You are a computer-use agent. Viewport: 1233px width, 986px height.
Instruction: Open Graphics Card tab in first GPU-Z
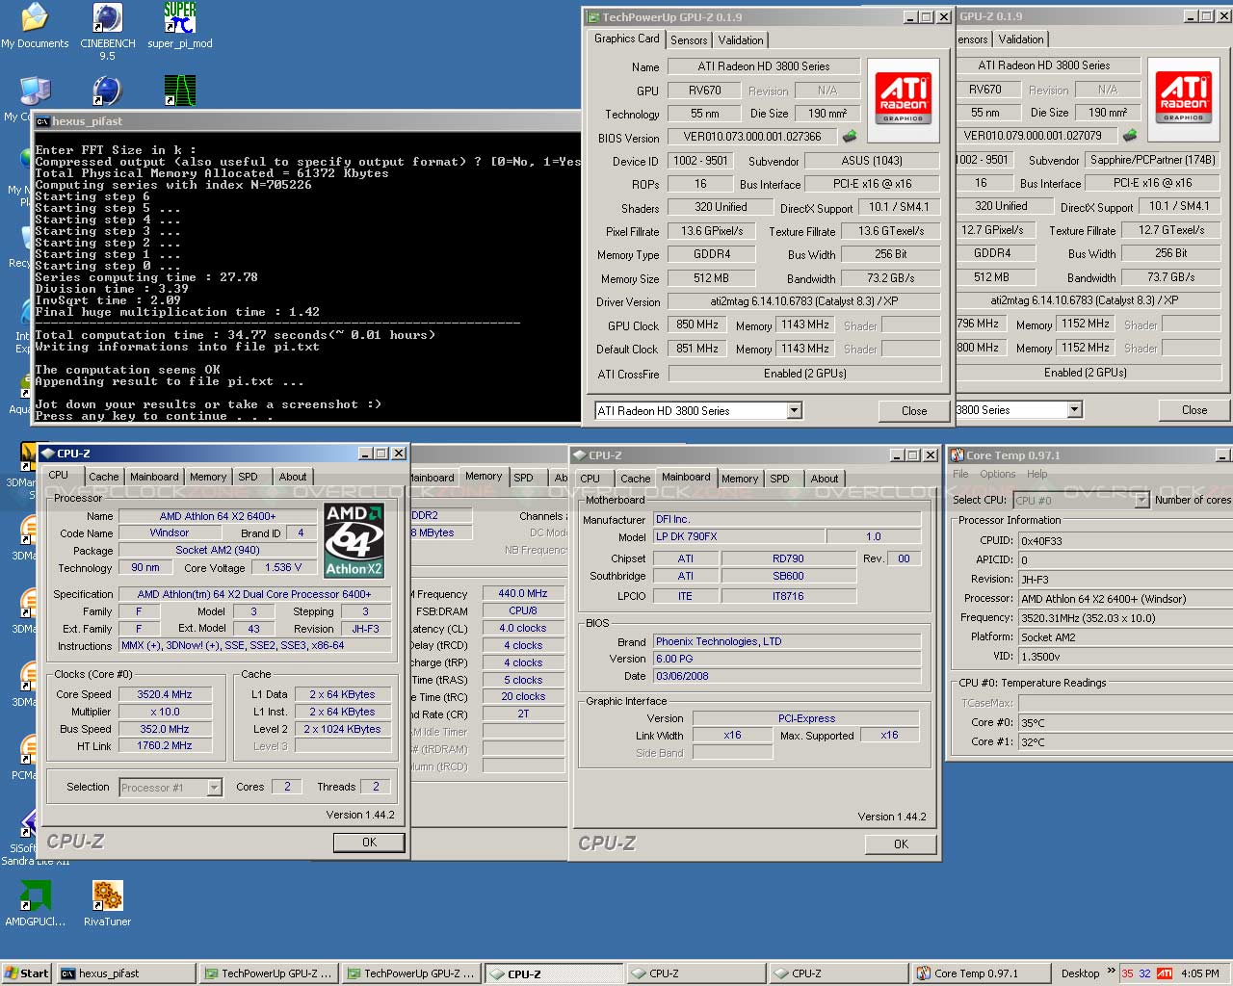(x=627, y=39)
